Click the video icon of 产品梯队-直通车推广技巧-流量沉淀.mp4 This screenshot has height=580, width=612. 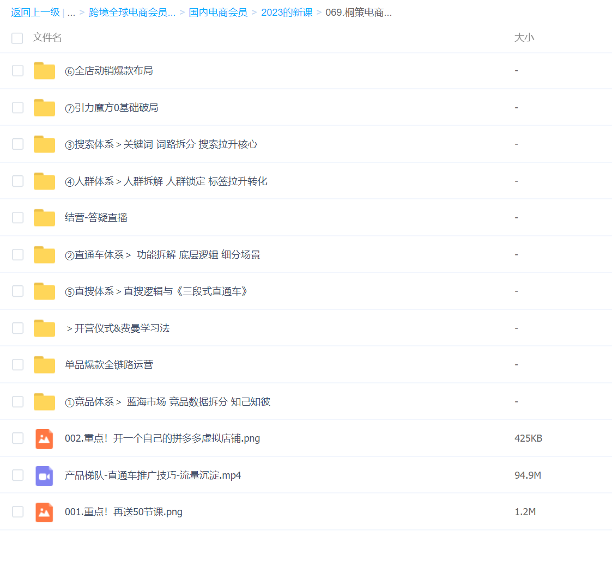pos(44,475)
